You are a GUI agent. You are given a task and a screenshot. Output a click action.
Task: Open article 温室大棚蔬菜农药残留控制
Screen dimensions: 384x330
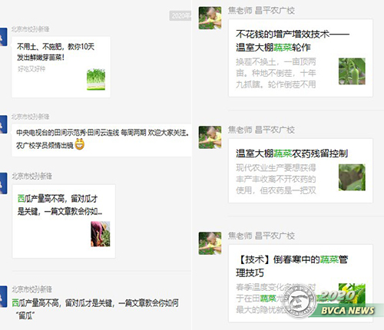[300, 170]
